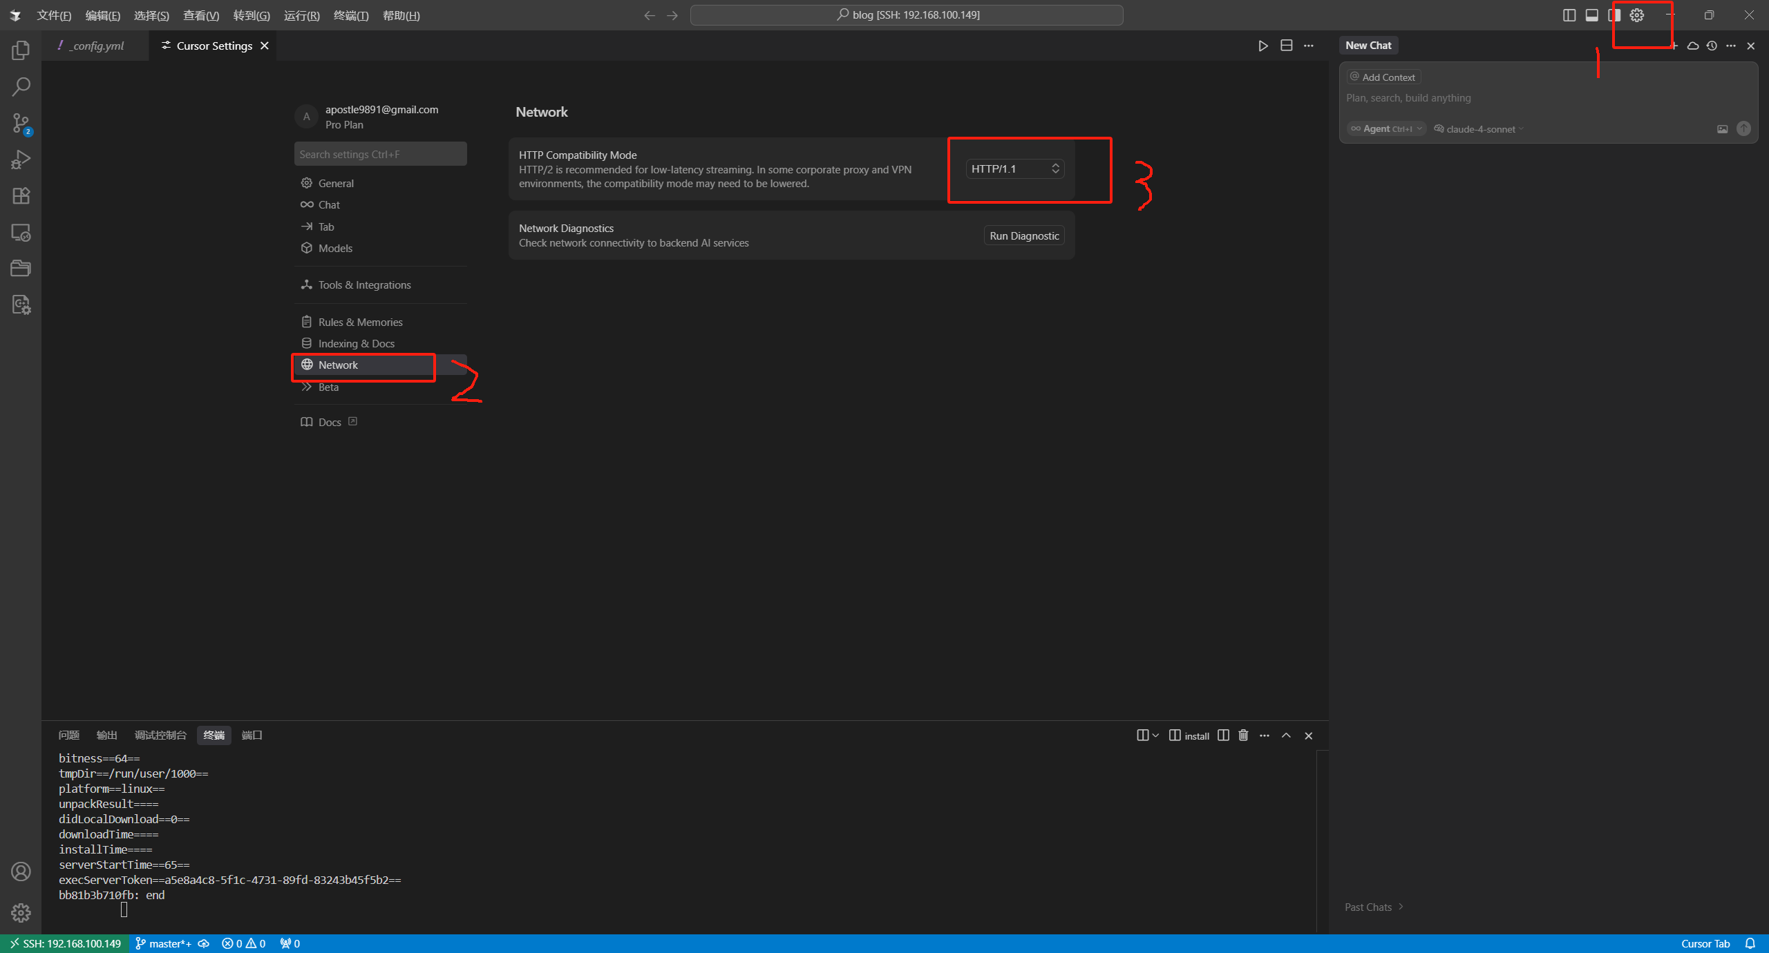Image resolution: width=1769 pixels, height=953 pixels.
Task: Switch to the _config.yml tab
Action: (98, 46)
